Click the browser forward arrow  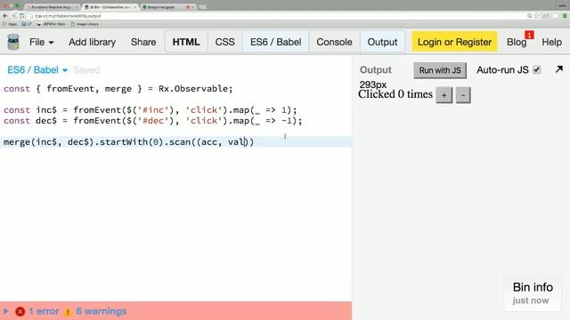coord(14,16)
